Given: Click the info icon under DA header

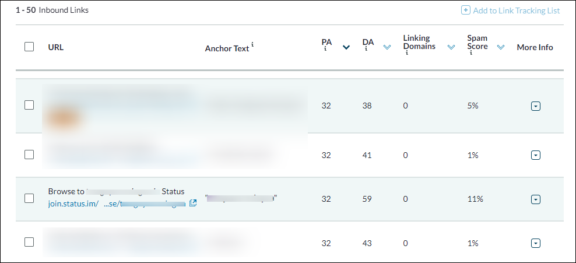Looking at the screenshot, I should 366,49.
